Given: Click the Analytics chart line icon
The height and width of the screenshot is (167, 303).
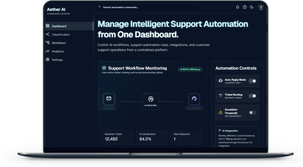Looking at the screenshot, I should click(48, 51).
